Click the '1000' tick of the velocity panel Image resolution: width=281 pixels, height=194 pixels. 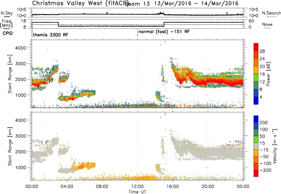click(21, 167)
